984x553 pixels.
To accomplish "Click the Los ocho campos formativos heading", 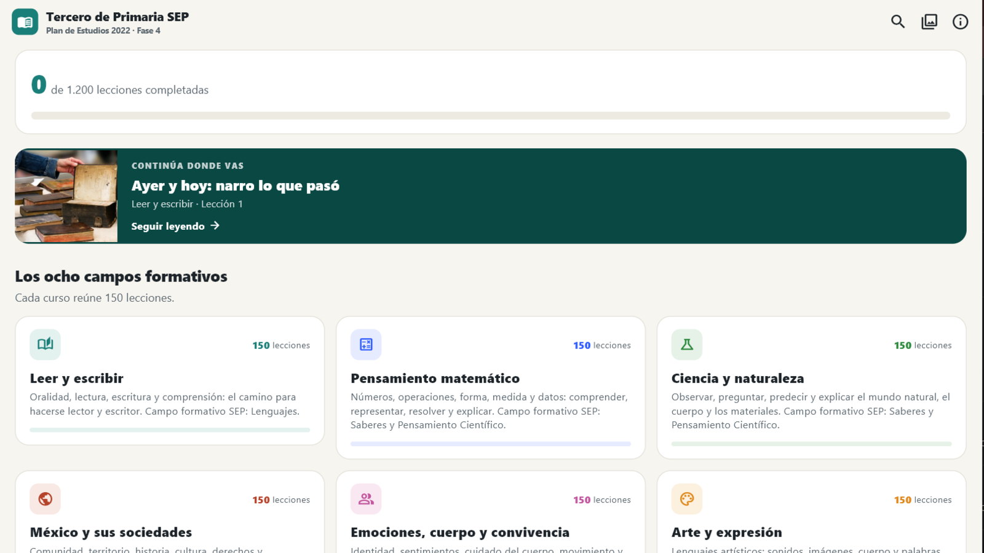I will 121,276.
